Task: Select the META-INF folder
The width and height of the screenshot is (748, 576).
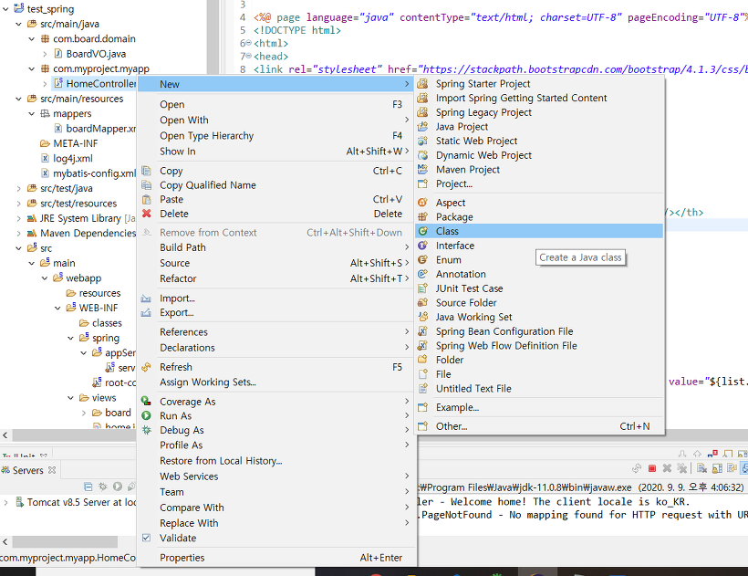Action: pyautogui.click(x=69, y=143)
